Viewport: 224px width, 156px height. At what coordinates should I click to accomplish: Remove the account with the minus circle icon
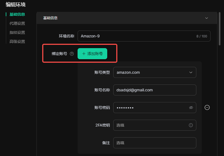coord(207,108)
